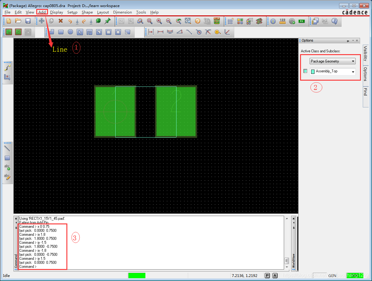Open the Setup menu
The image size is (372, 281).
pyautogui.click(x=72, y=12)
